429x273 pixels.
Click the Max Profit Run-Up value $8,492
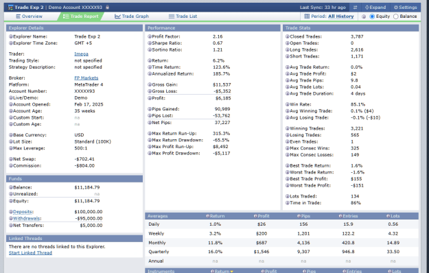(220, 147)
